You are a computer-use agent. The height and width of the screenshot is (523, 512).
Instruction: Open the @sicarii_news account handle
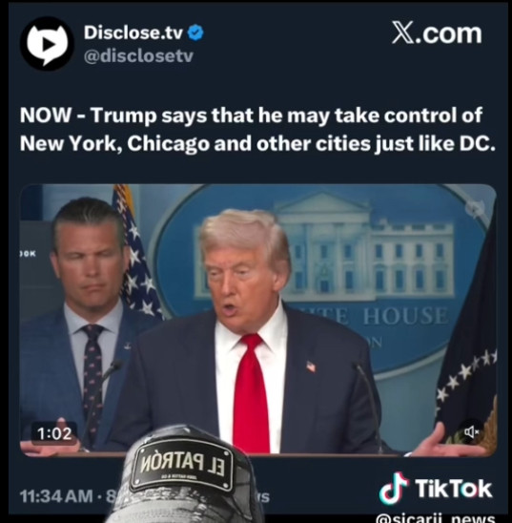click(x=436, y=518)
